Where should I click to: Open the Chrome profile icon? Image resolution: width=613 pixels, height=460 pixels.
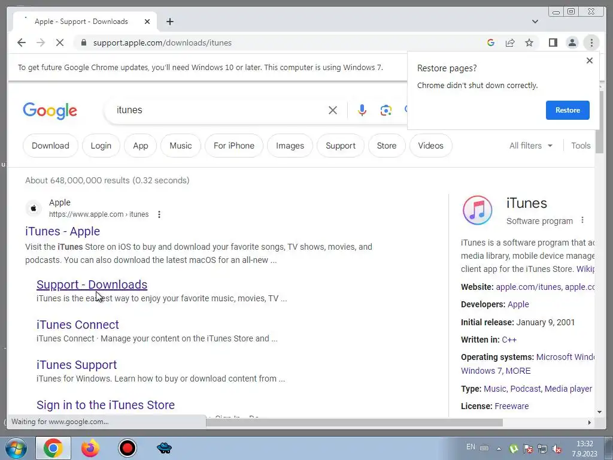tap(572, 43)
